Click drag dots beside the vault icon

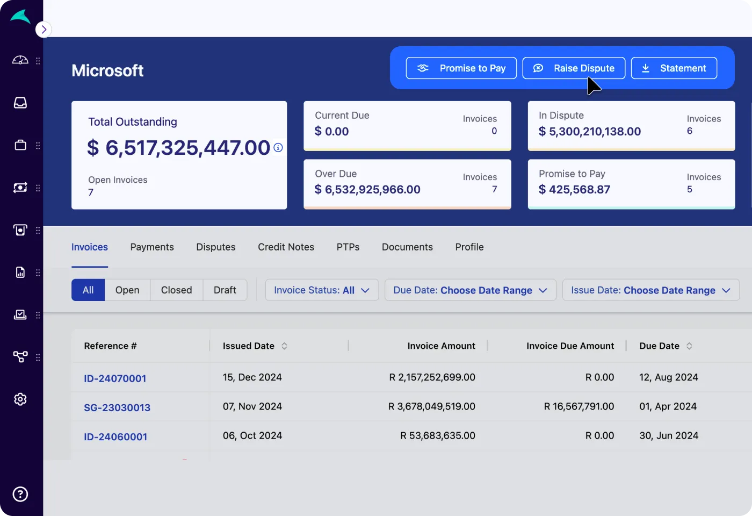(x=38, y=231)
